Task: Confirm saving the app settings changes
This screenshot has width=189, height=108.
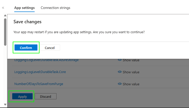Action: [x=26, y=48]
